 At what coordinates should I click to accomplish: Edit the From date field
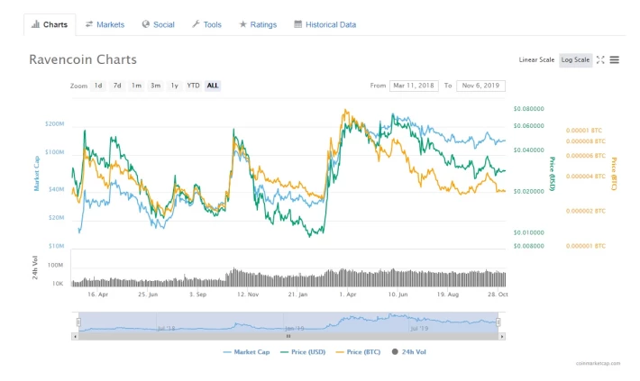point(414,86)
